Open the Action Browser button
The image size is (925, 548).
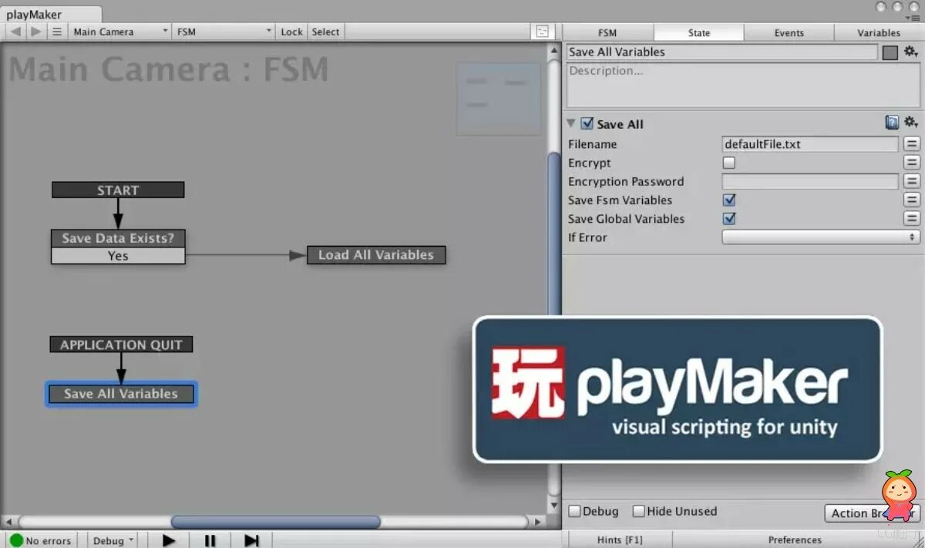point(872,513)
